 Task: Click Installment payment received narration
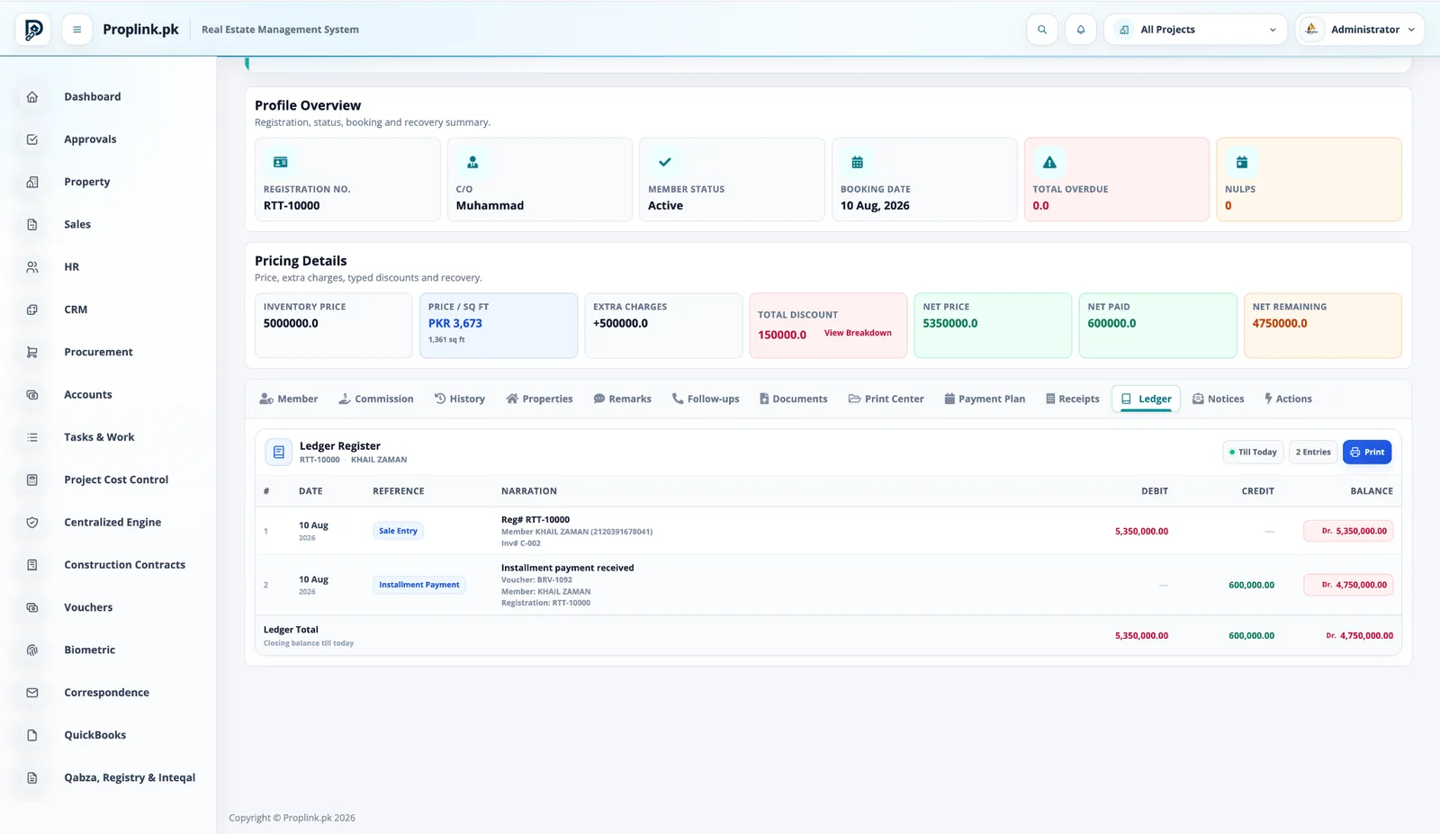(568, 569)
